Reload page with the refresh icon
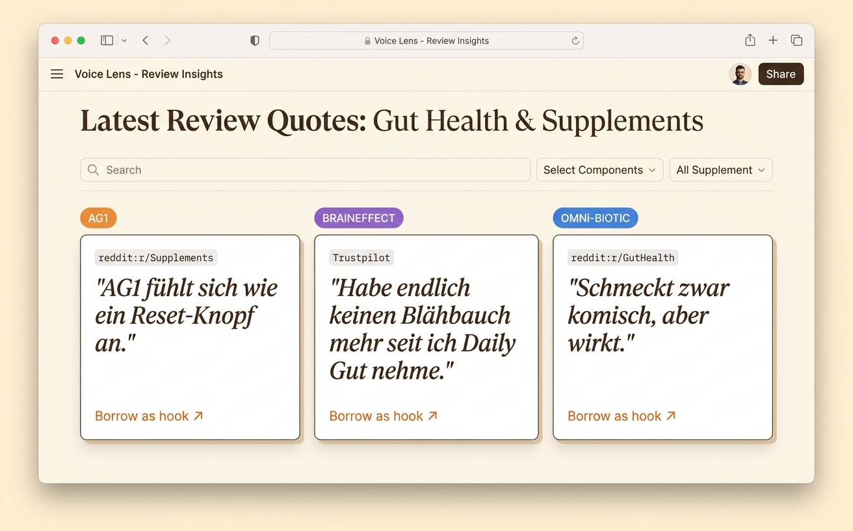Image resolution: width=853 pixels, height=531 pixels. tap(575, 40)
